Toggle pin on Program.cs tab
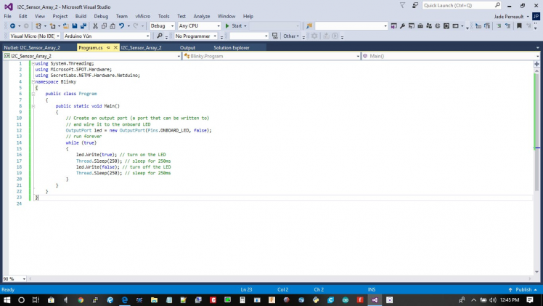 pyautogui.click(x=109, y=48)
